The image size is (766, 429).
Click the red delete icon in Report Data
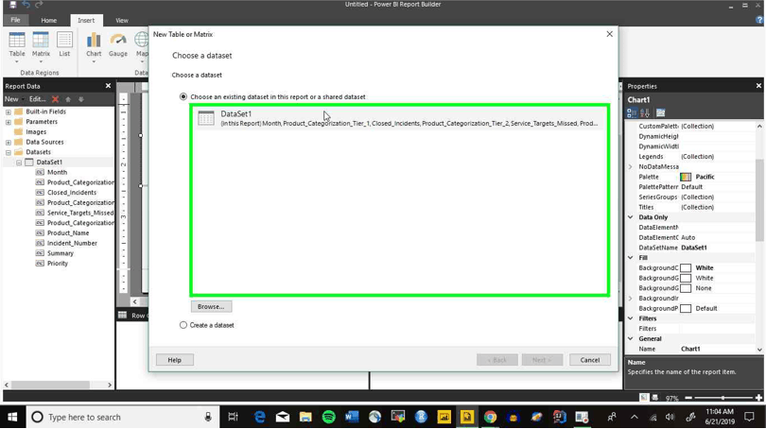pos(55,99)
